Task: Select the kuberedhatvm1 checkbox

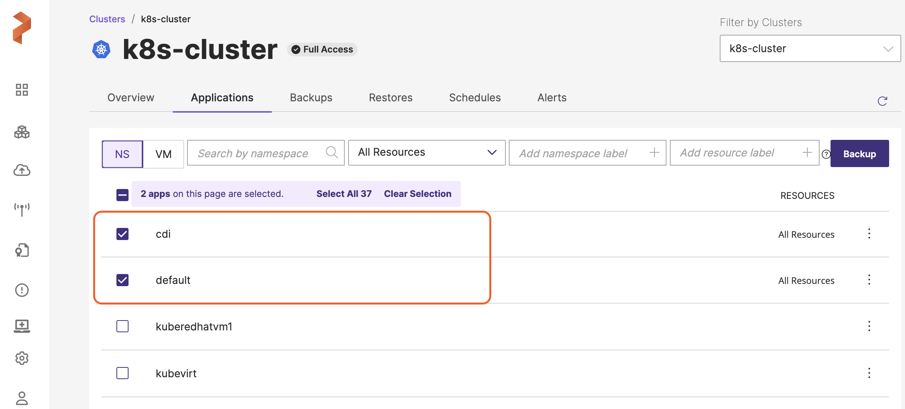Action: 122,326
